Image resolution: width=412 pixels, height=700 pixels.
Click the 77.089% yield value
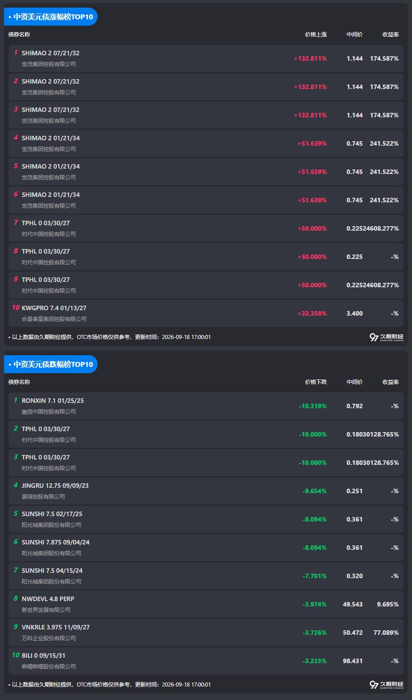click(x=386, y=633)
